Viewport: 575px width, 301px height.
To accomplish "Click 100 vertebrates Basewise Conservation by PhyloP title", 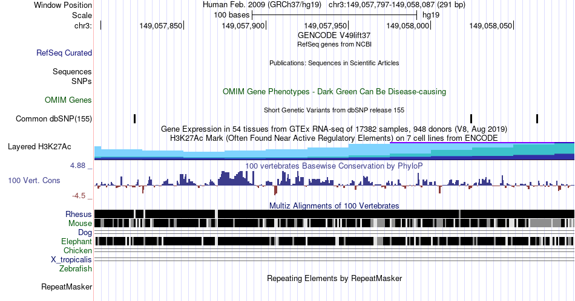I will 334,166.
